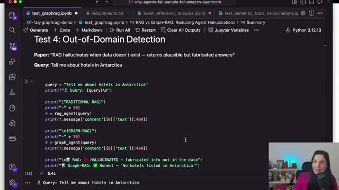The width and height of the screenshot is (339, 190).
Task: Open Jupyter Variables panel
Action: [229, 30]
